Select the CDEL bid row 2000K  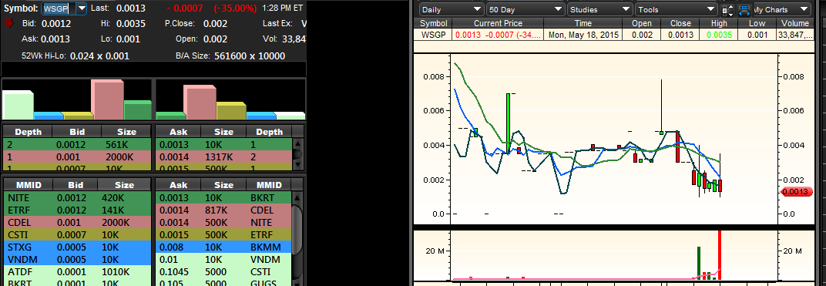click(x=77, y=222)
